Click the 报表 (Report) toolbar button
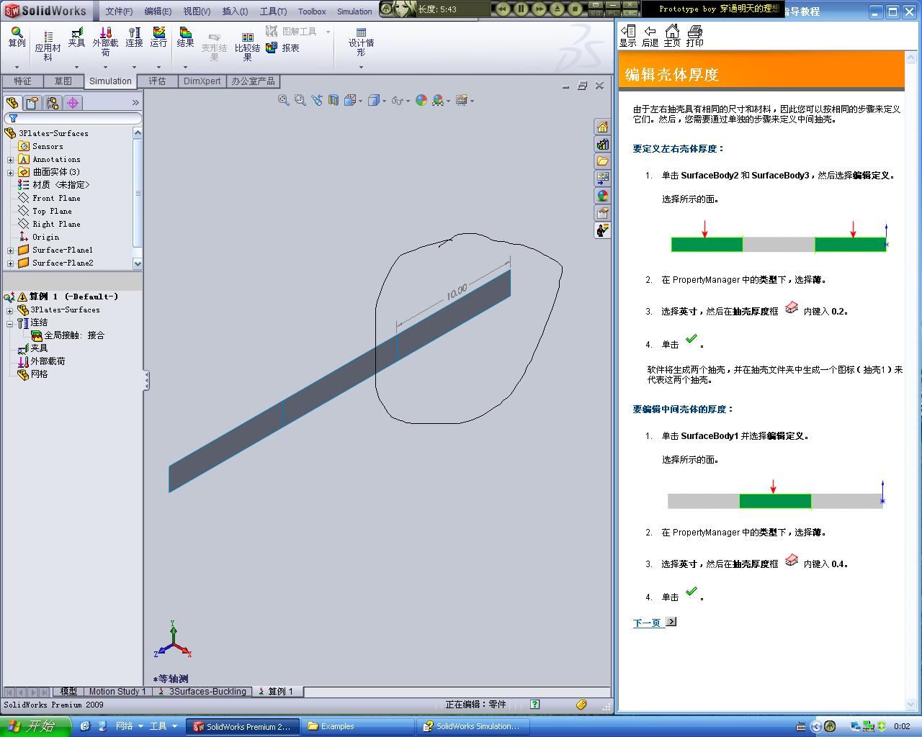The image size is (922, 737). coord(282,48)
